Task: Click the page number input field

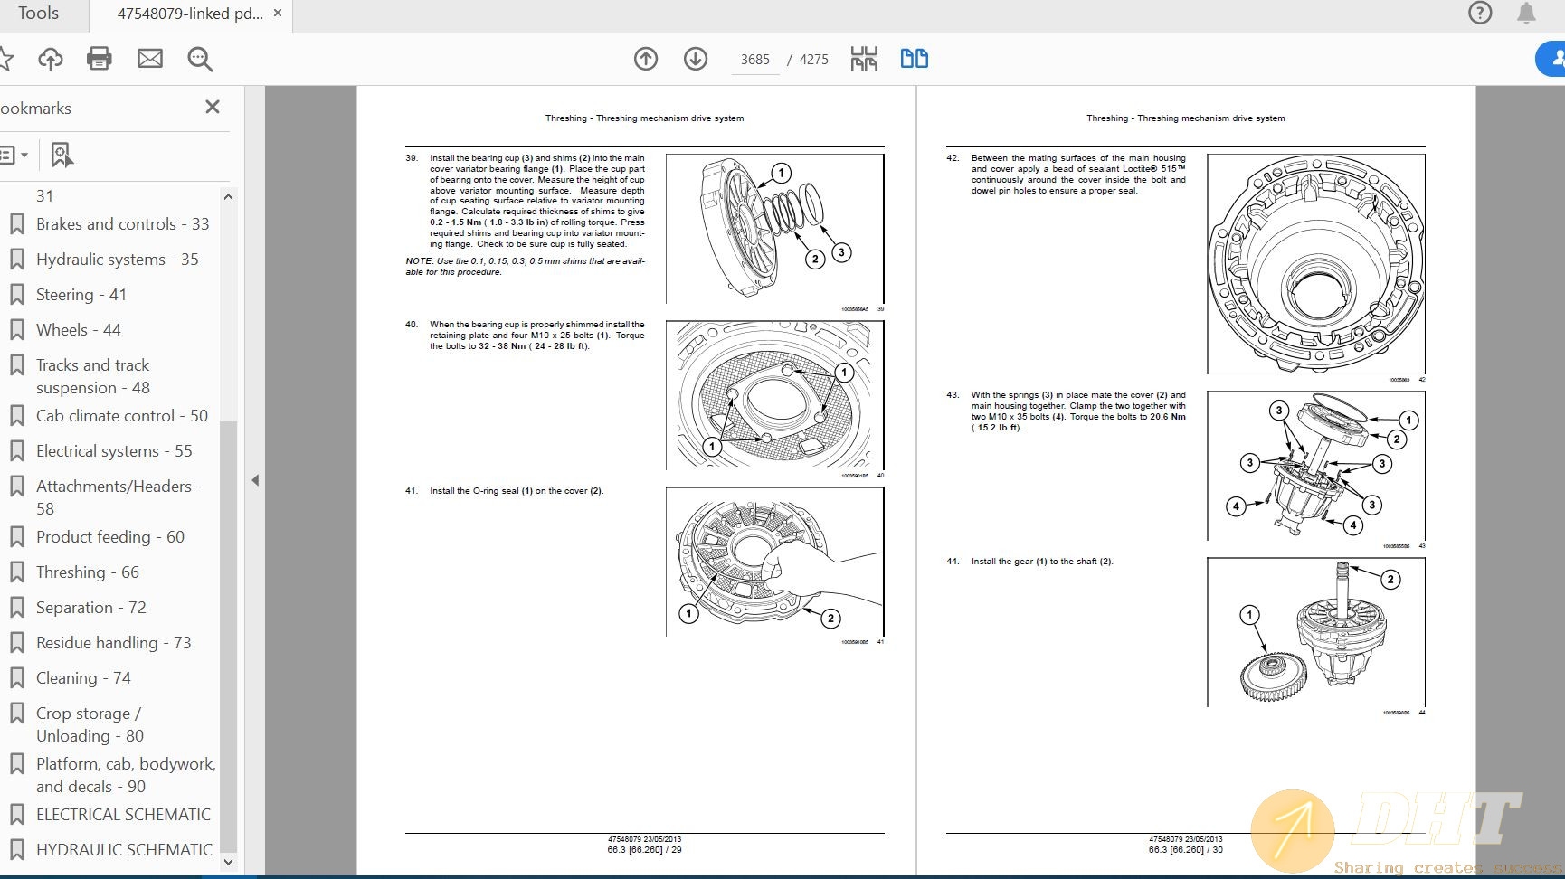Action: (755, 60)
